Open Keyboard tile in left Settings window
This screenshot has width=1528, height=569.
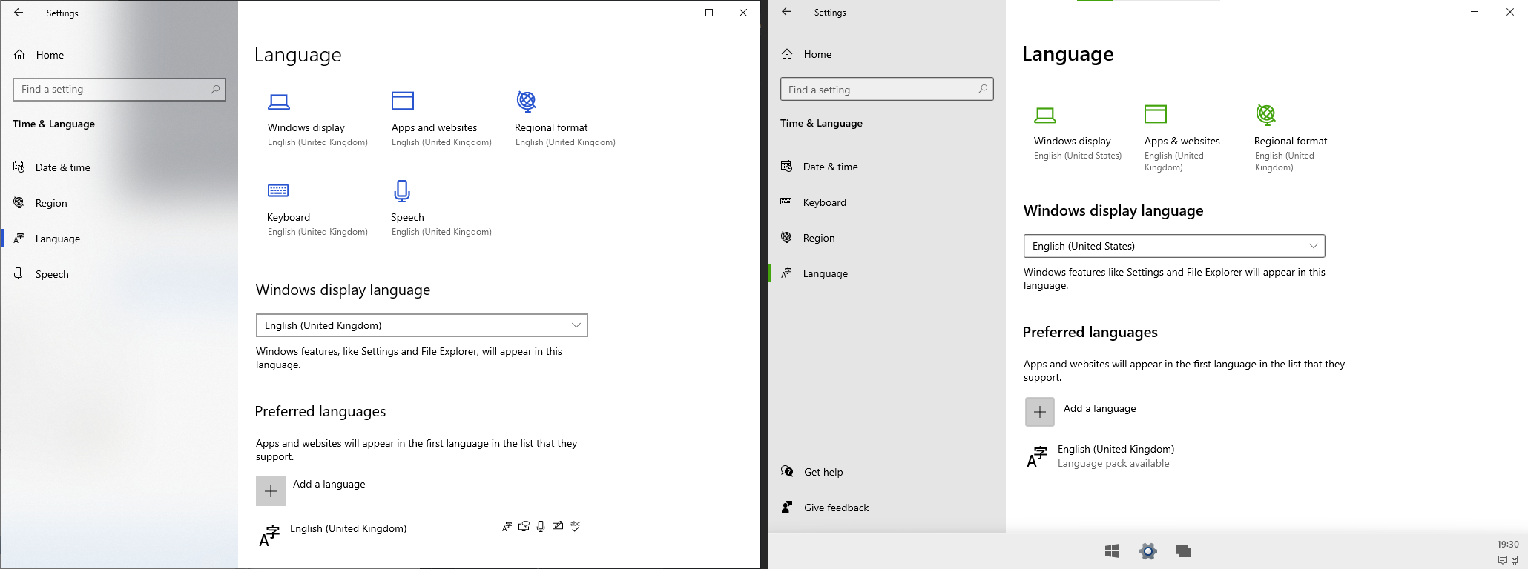[317, 209]
